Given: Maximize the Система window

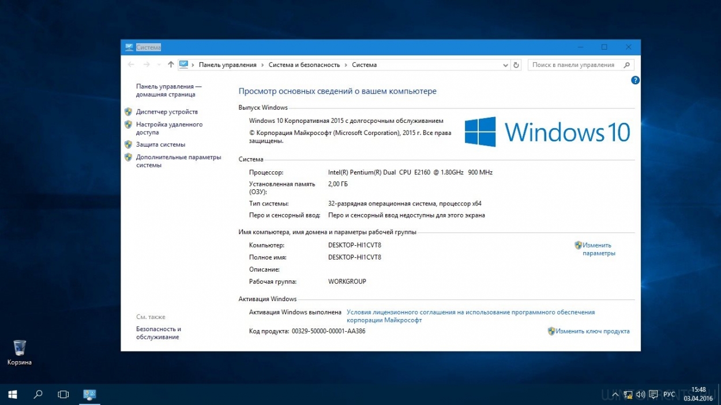Looking at the screenshot, I should (604, 47).
